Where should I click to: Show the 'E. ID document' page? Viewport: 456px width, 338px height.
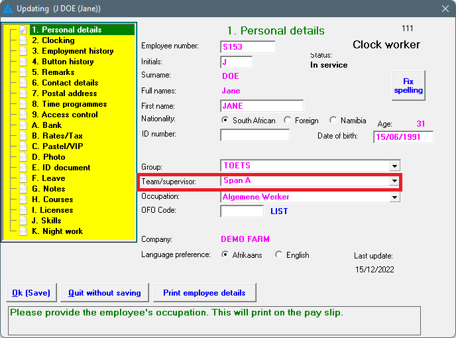pyautogui.click(x=61, y=168)
